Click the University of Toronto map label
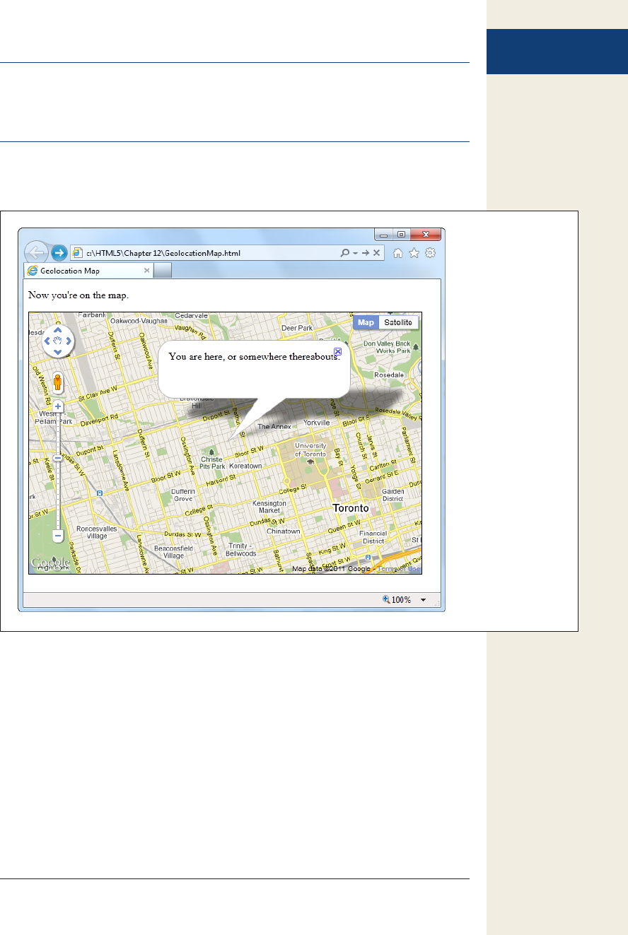 coord(310,450)
